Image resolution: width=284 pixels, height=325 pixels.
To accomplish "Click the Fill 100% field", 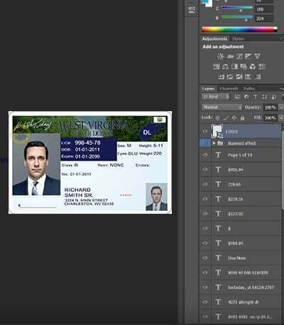I will [x=270, y=118].
